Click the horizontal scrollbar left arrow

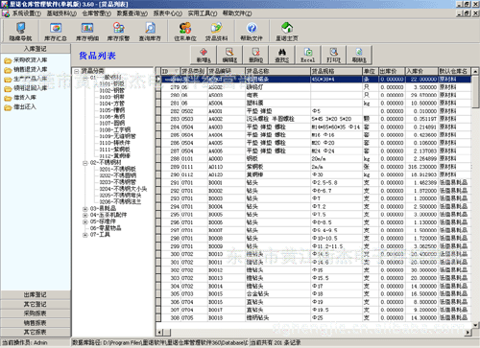[159, 333]
